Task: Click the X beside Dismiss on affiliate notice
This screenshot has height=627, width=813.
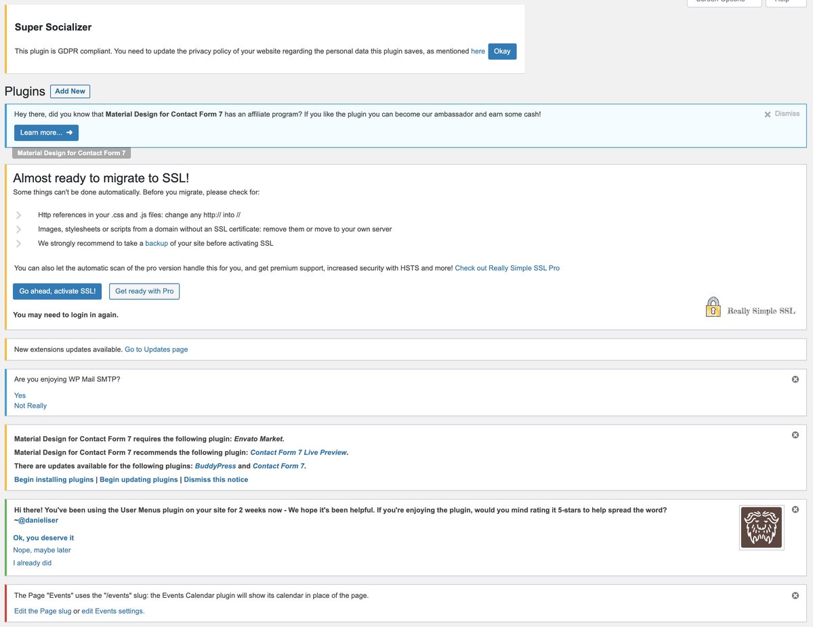Action: (767, 113)
